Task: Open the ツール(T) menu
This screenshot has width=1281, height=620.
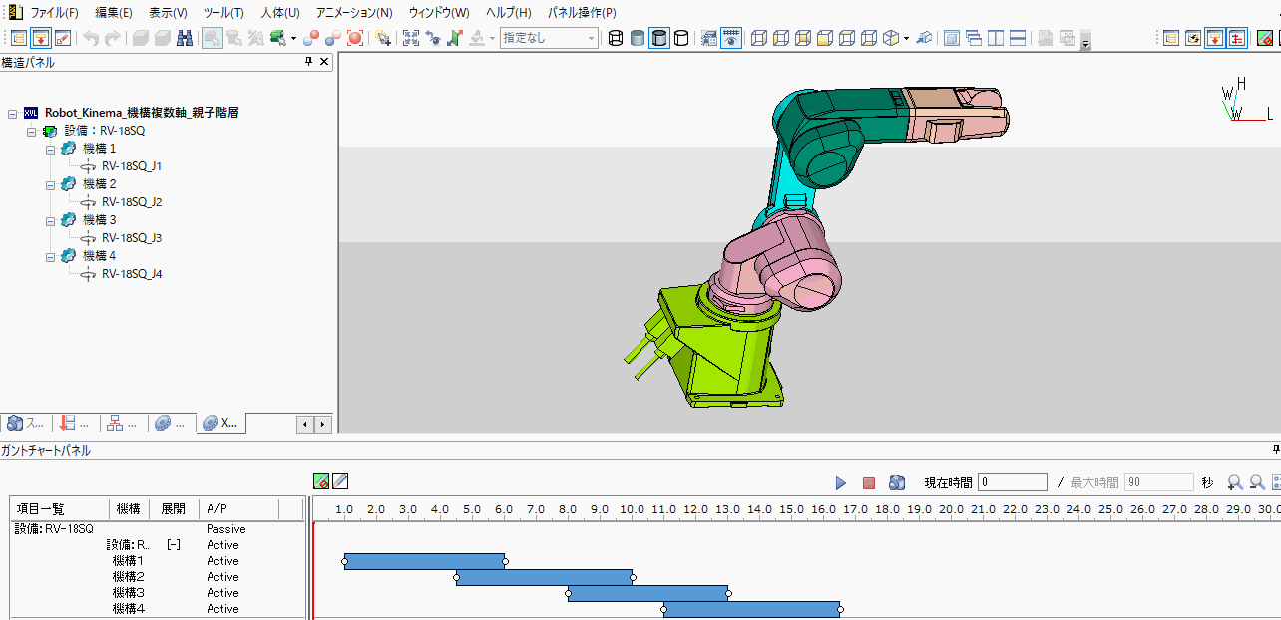Action: (222, 13)
